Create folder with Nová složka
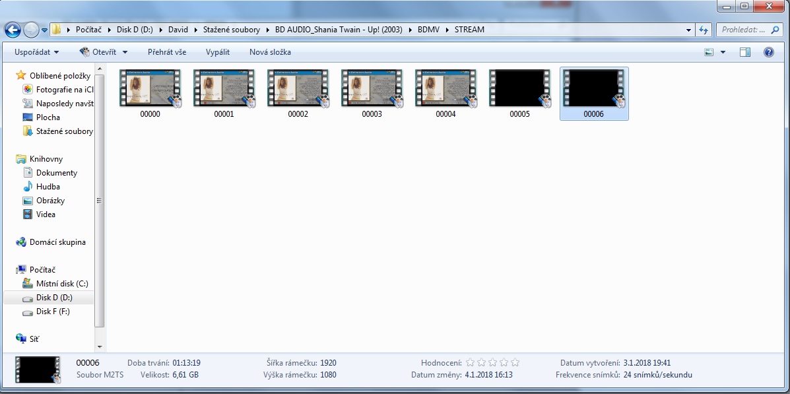Screen dimensions: 790x394 (270, 52)
